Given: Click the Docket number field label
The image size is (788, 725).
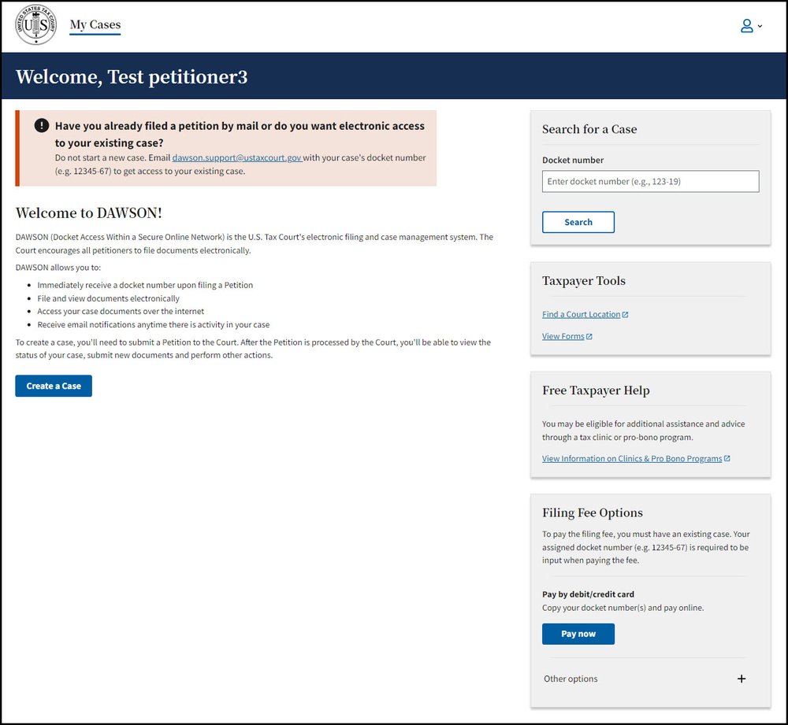Looking at the screenshot, I should click(x=573, y=160).
